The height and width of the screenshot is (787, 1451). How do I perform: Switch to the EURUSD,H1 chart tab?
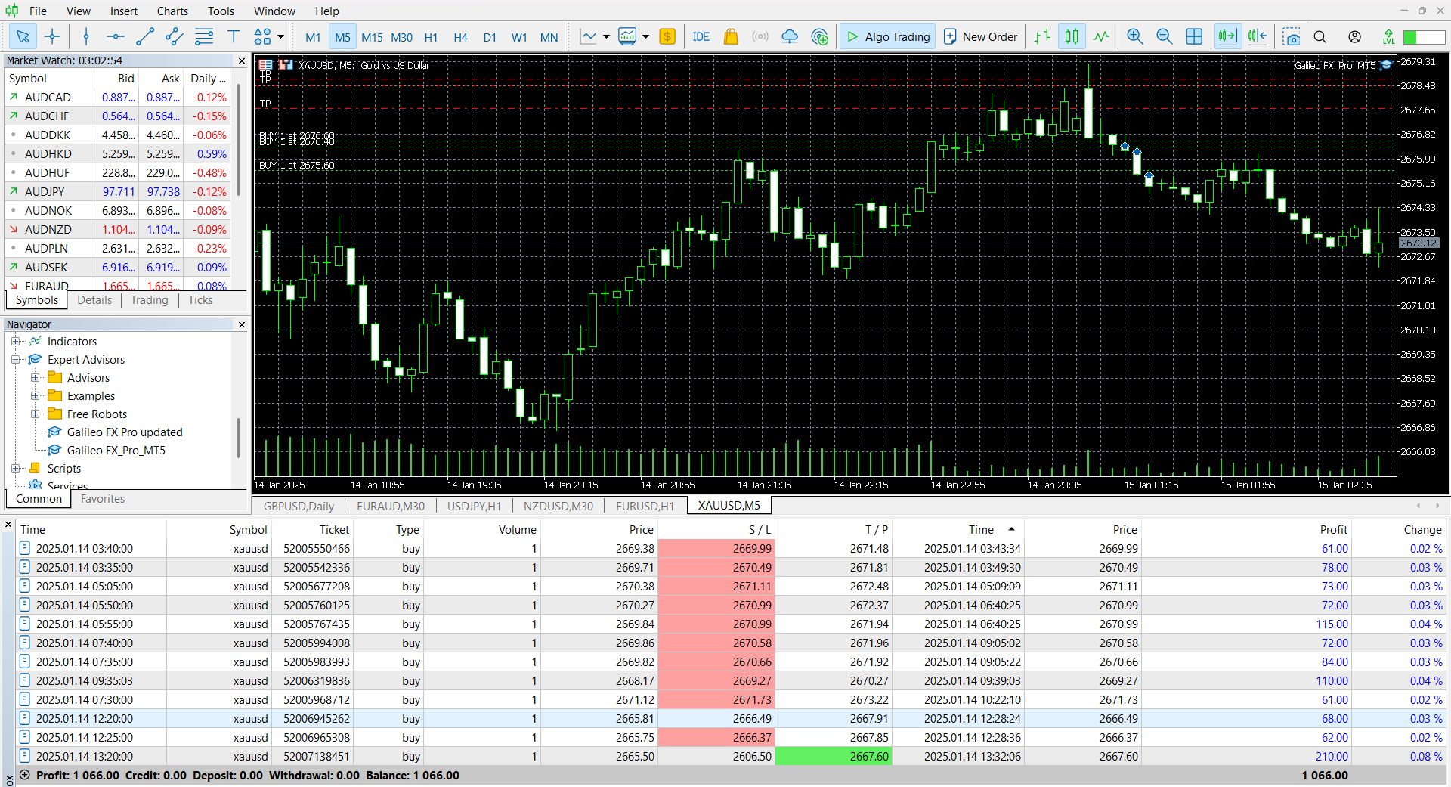645,506
